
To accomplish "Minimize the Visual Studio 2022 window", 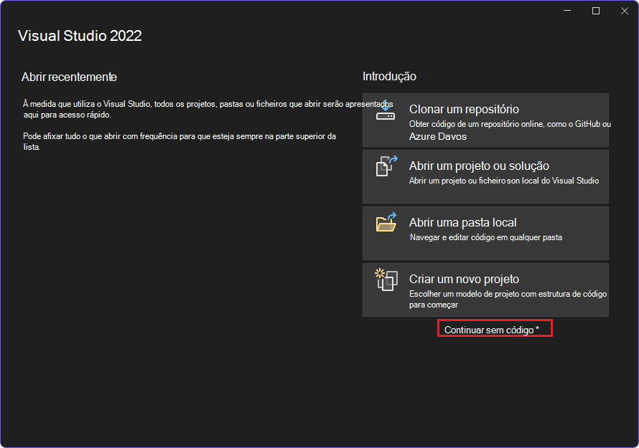I will coord(567,11).
